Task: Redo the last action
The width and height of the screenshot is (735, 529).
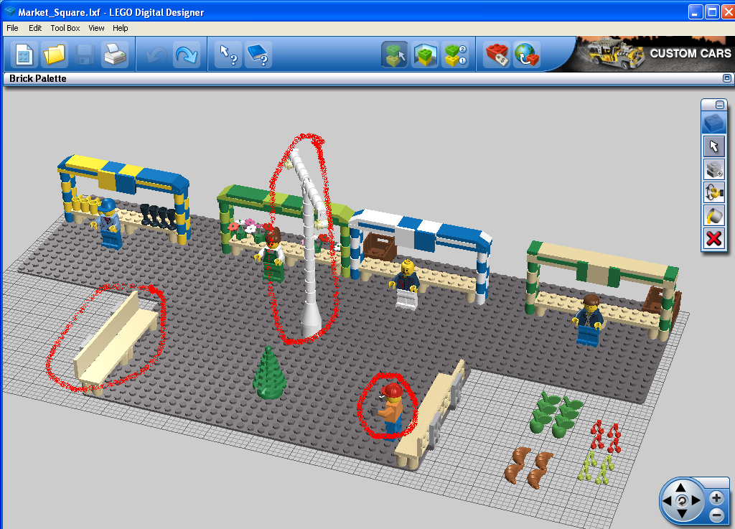Action: 186,55
